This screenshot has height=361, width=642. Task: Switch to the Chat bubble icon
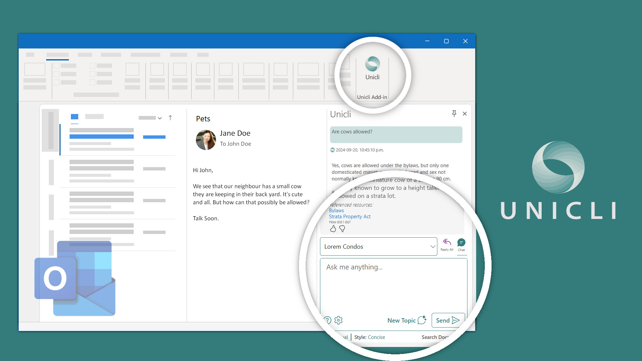click(461, 243)
